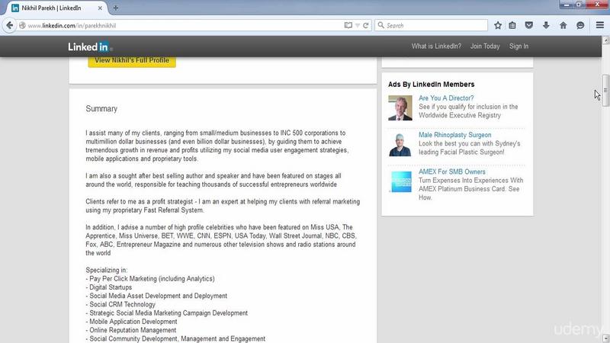Click the Summary section heading

pos(101,109)
